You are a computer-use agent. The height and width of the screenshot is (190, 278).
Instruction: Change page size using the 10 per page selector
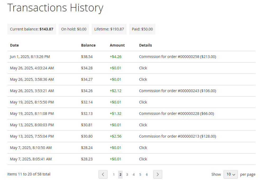[x=230, y=174]
